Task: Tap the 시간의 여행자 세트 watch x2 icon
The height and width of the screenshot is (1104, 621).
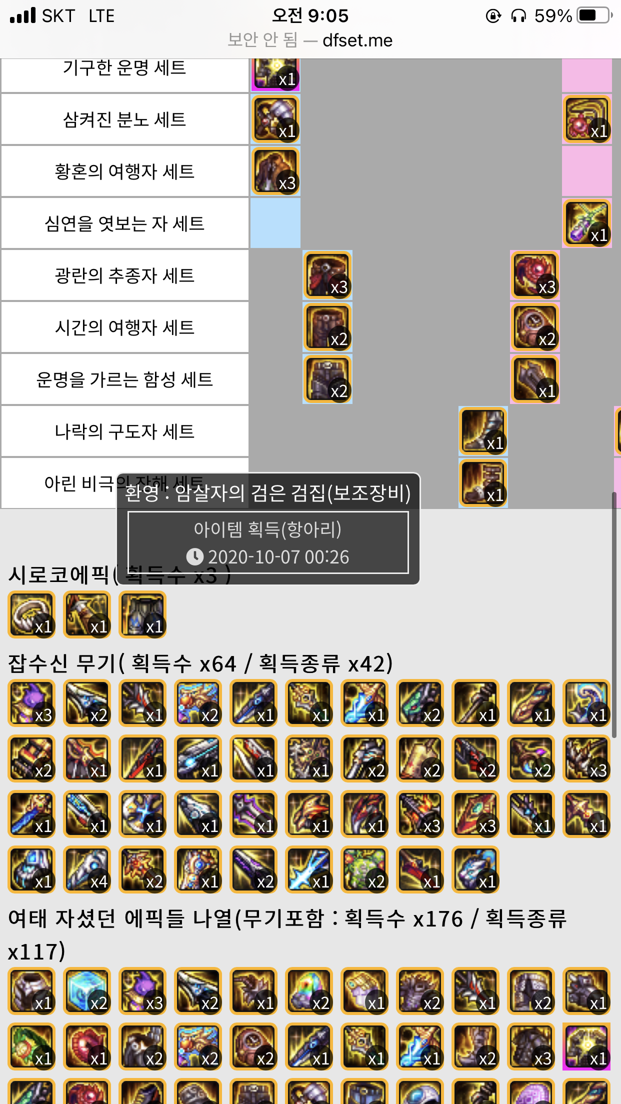Action: click(x=534, y=327)
